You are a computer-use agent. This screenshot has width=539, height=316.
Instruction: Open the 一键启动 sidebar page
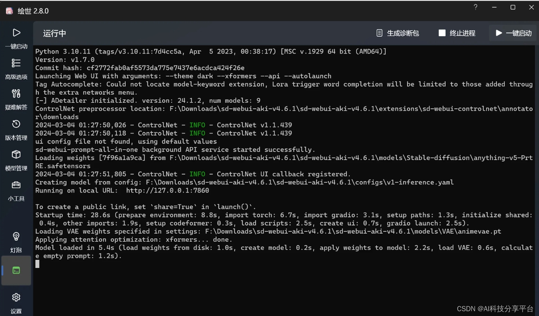[x=16, y=38]
